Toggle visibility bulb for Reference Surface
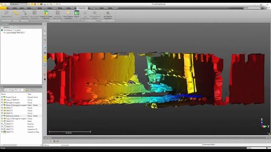The image size is (271, 152). (2, 116)
